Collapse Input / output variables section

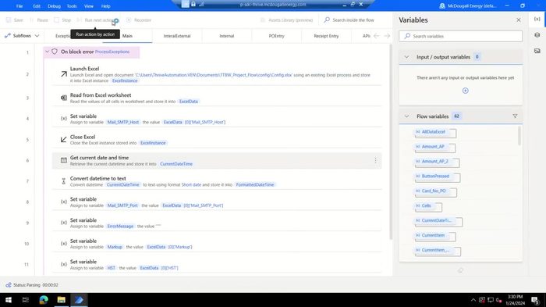[406, 57]
